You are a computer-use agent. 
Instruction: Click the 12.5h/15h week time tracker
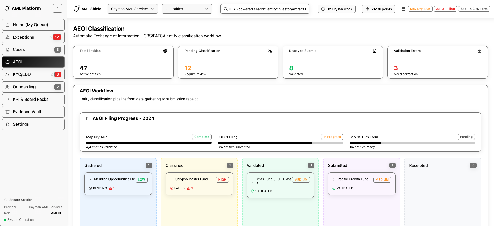click(336, 9)
